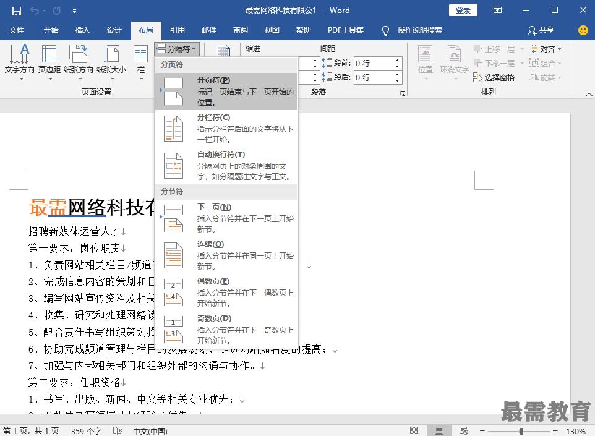
Task: Click the 登录 sign-in button
Action: click(463, 11)
